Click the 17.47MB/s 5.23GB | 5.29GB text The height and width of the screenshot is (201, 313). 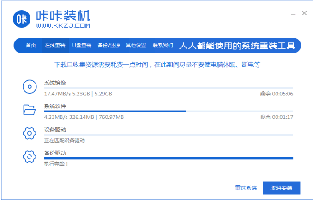click(x=78, y=94)
